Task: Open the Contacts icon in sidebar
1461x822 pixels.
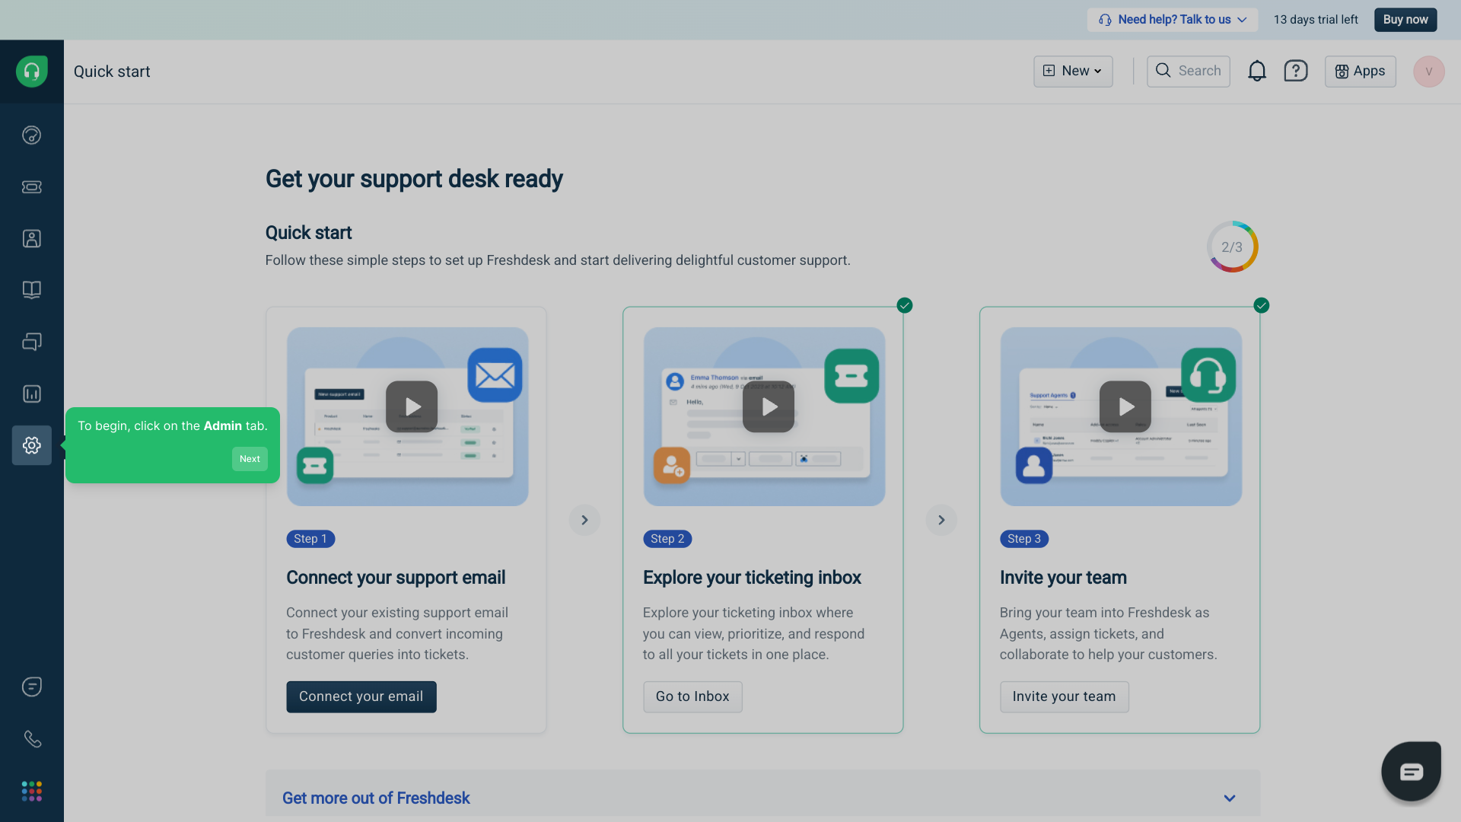Action: point(31,238)
